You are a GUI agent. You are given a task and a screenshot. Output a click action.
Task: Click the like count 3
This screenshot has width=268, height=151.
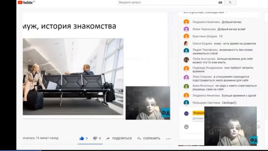tap(87, 138)
